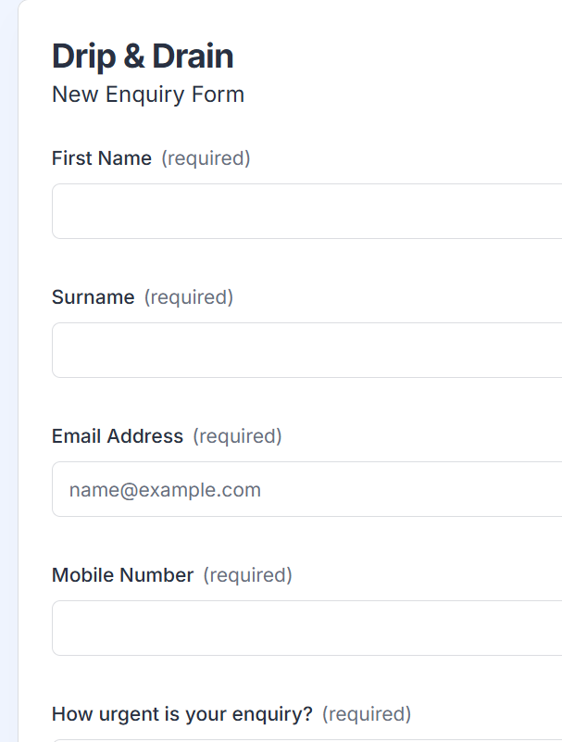This screenshot has height=742, width=562.
Task: Click the First Name field label
Action: click(x=102, y=158)
